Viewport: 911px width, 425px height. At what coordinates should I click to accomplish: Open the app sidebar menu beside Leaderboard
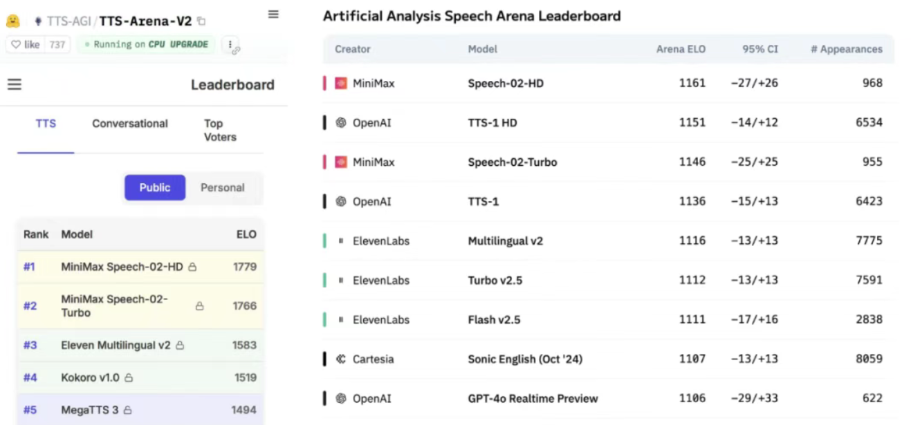(x=15, y=84)
